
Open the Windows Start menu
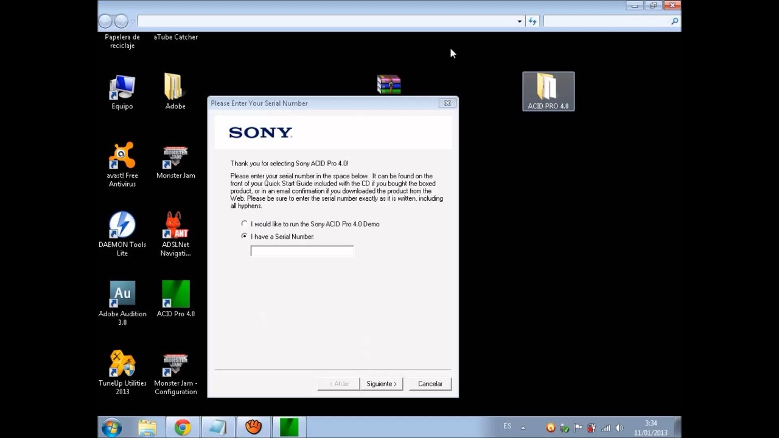[x=111, y=428]
